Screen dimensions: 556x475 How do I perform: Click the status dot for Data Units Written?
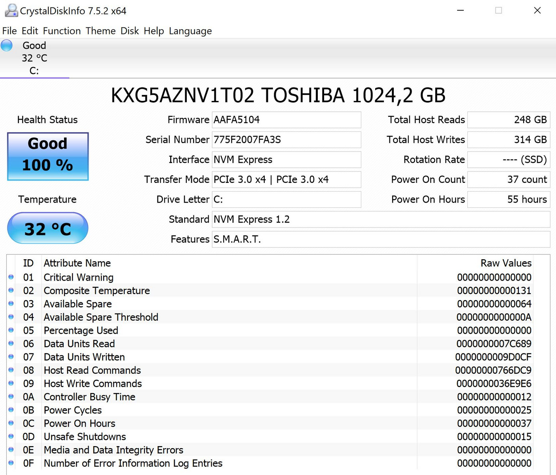tap(11, 357)
